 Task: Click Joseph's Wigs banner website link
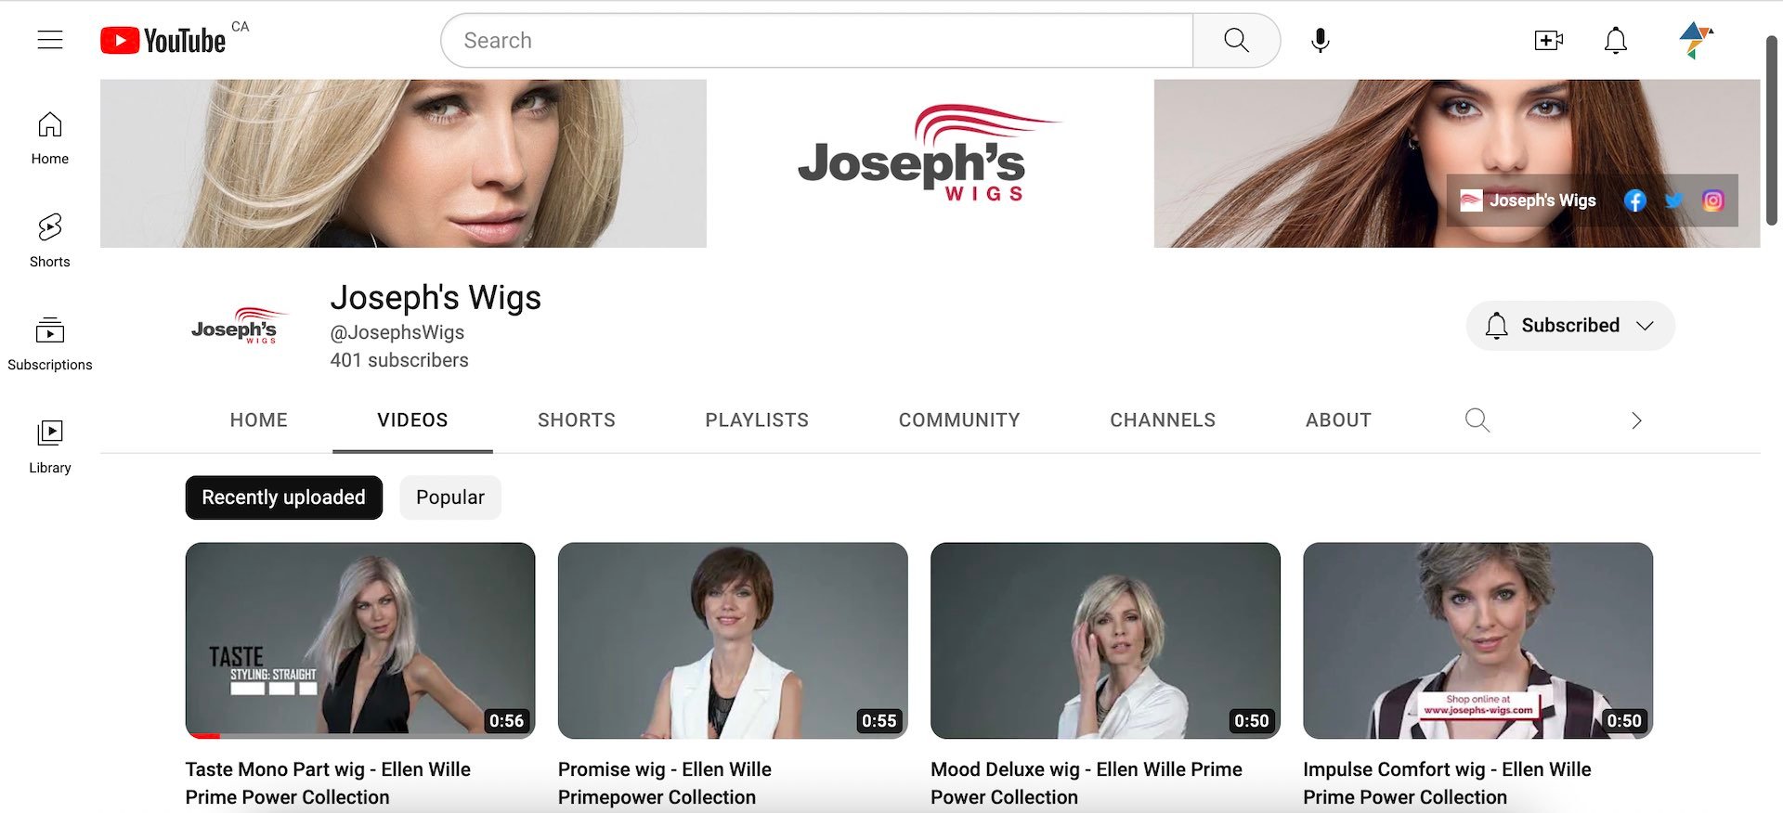1528,200
